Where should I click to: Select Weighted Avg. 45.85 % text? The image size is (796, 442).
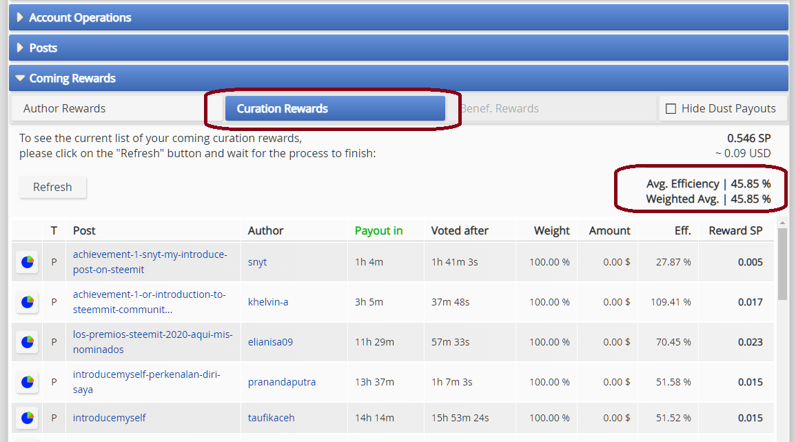(708, 199)
